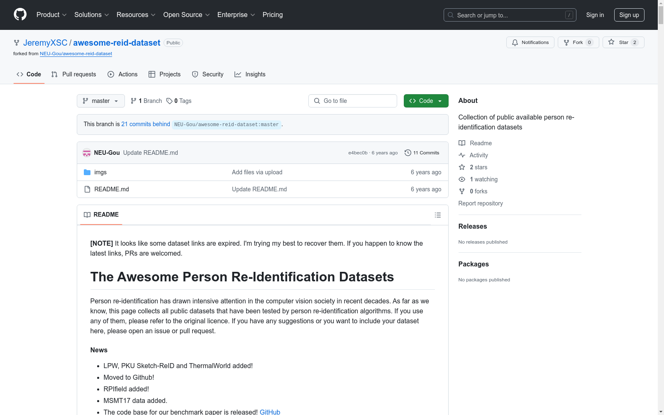This screenshot has height=415, width=664.
Task: Click the 0 Tags link
Action: click(x=179, y=101)
